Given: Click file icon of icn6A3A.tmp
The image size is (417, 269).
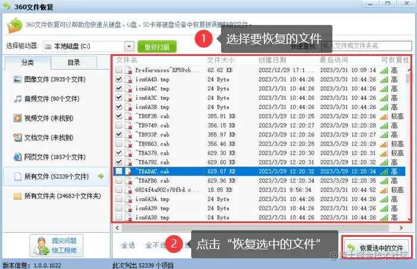Looking at the screenshot, I should (x=129, y=199).
